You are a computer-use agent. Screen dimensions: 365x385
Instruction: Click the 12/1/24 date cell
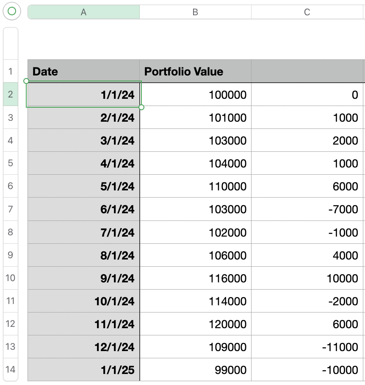83,347
